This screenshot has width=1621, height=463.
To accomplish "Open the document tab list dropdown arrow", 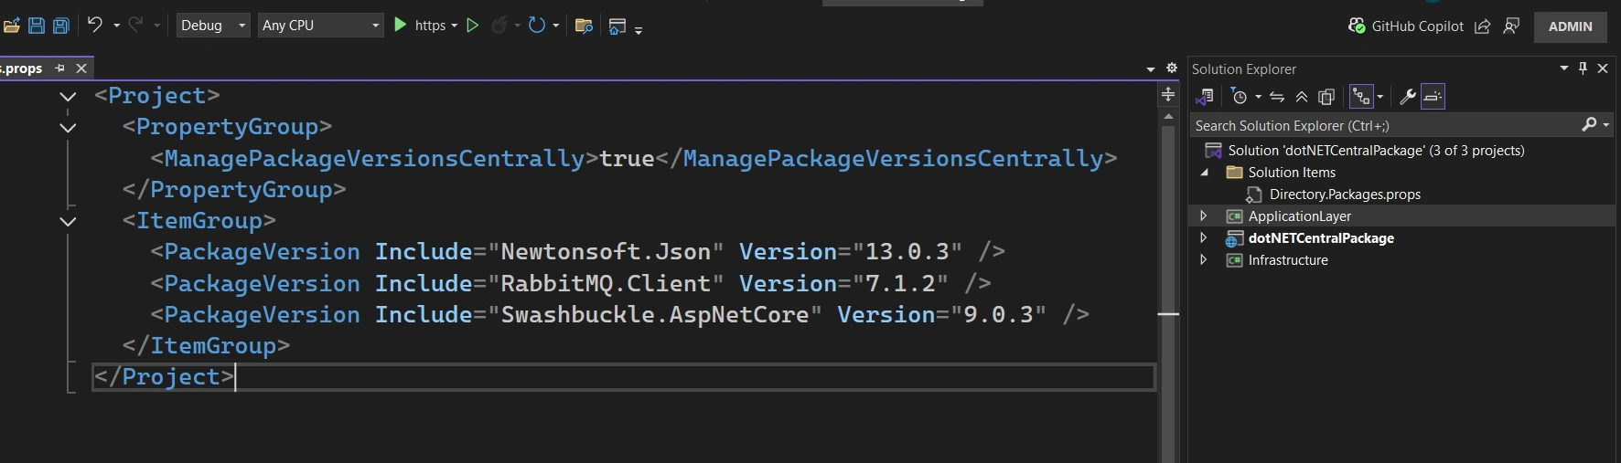I will [x=1151, y=69].
